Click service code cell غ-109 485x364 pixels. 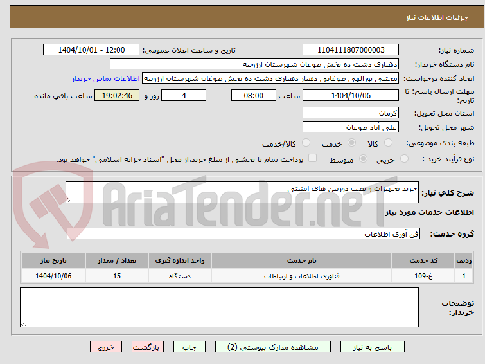click(x=423, y=276)
